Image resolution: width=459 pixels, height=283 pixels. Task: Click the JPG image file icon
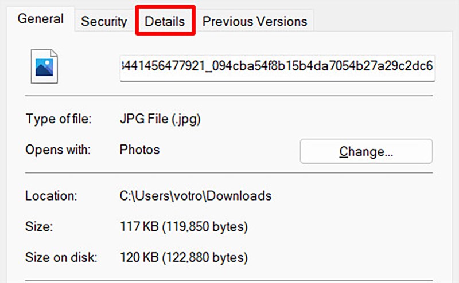[45, 68]
